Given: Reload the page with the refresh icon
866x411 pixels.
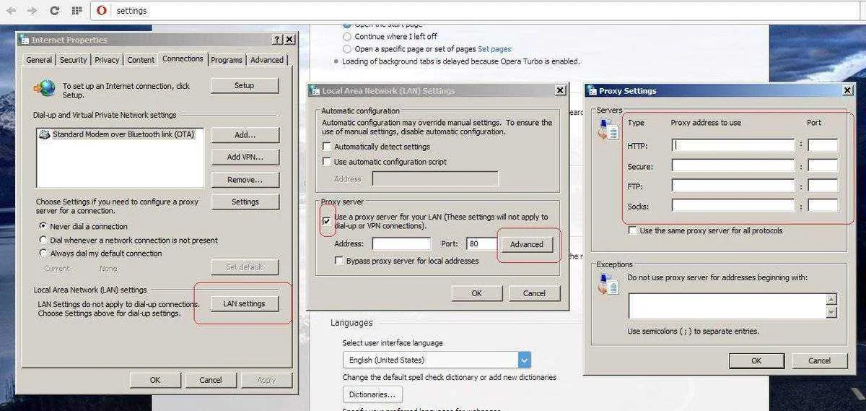Looking at the screenshot, I should (x=55, y=11).
